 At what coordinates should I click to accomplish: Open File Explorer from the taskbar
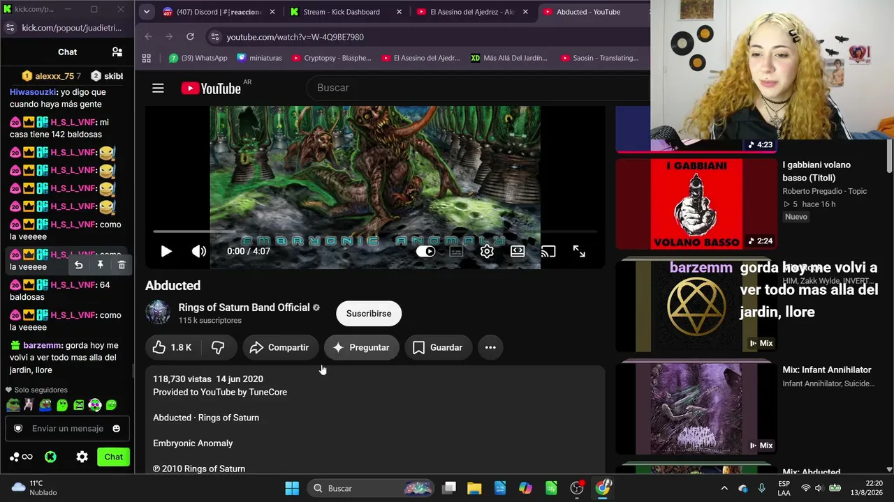coord(474,488)
